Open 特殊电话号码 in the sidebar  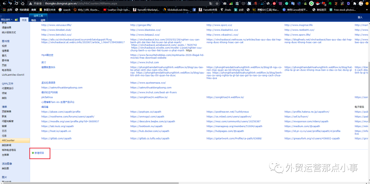click(x=9, y=150)
